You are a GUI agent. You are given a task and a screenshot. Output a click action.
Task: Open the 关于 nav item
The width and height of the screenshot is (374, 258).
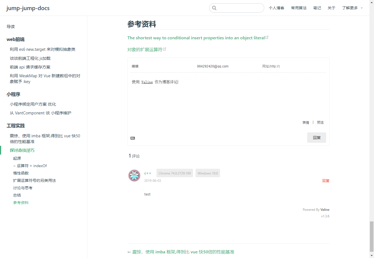331,8
